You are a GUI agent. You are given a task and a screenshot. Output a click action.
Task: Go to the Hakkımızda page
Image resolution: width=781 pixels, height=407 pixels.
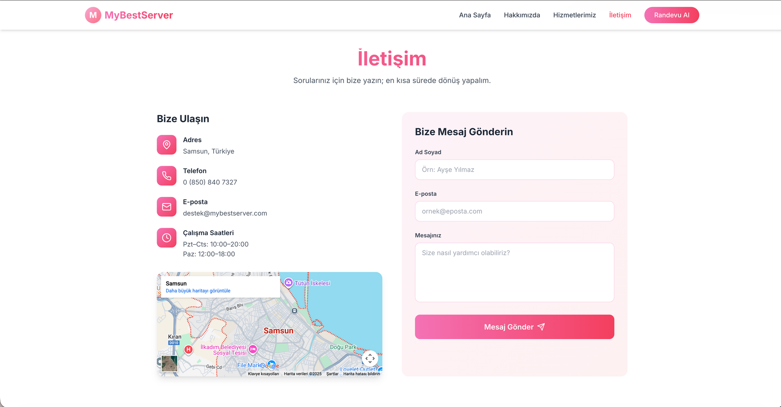pos(522,15)
